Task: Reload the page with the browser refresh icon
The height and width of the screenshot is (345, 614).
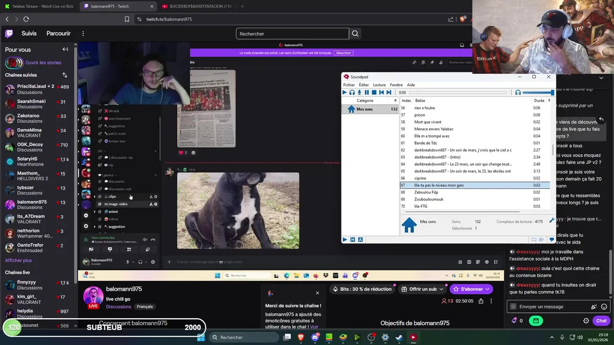Action: pos(26,19)
